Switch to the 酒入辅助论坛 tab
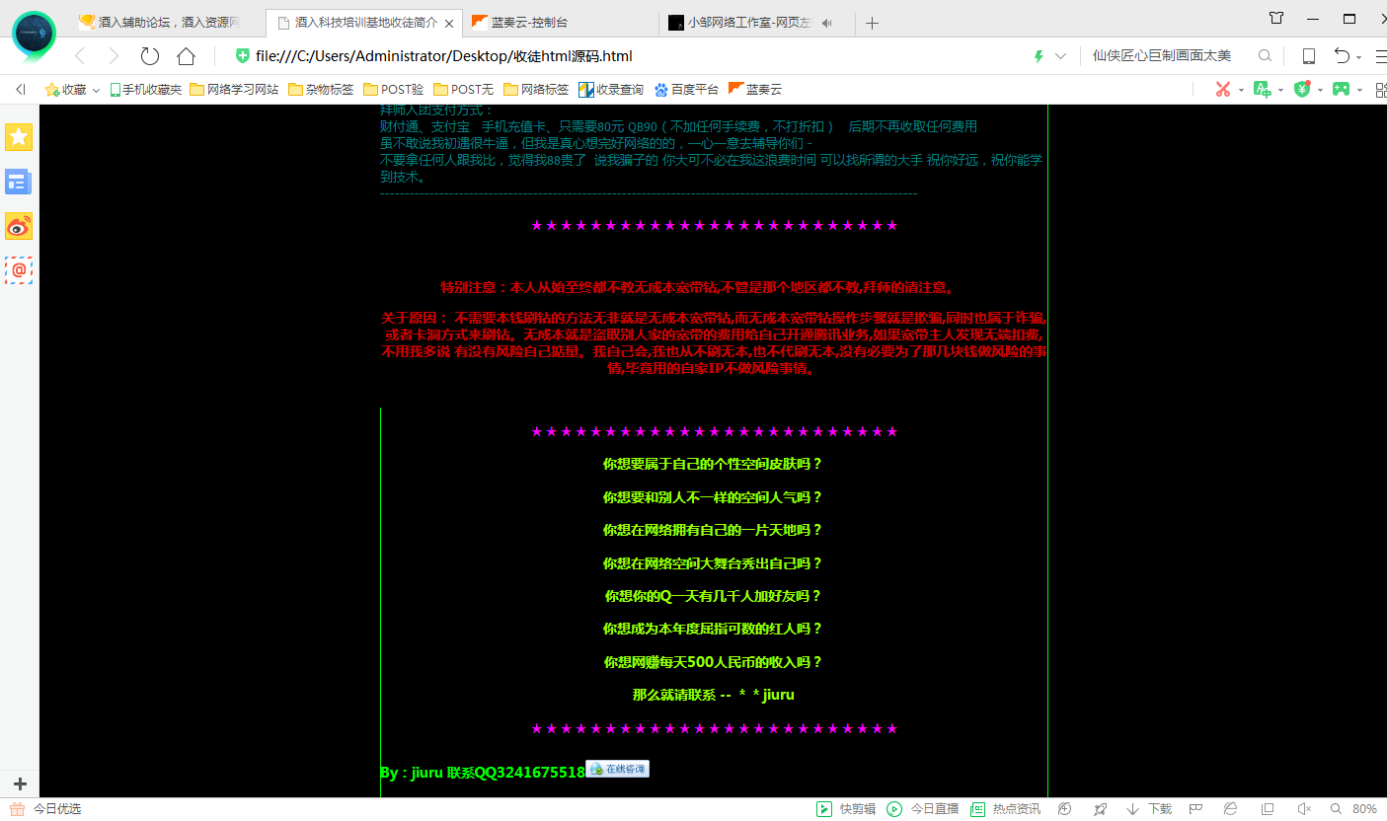Viewport: 1387px width, 821px height. coord(168,23)
